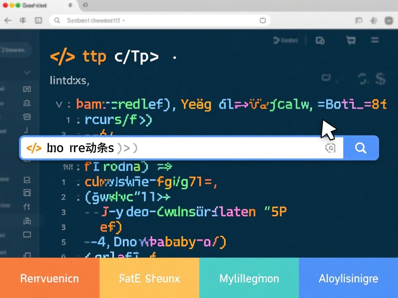Screen dimensions: 398x298
Task: Select the orange Rerrvuenicn tab
Action: (50, 278)
